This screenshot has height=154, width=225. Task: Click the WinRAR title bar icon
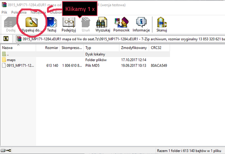(x=4, y=5)
